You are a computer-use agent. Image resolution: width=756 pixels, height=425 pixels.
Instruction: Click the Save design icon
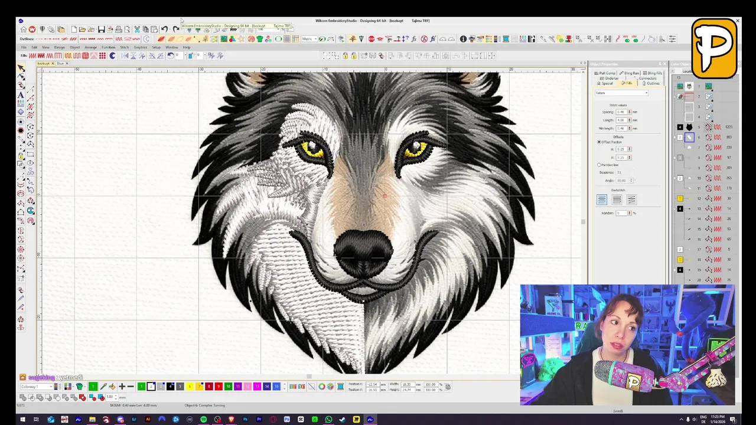[101, 30]
